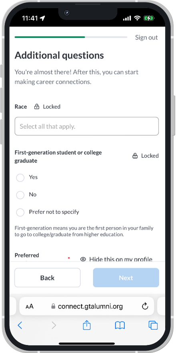Click the green progress bar
This screenshot has width=176, height=353.
tap(50, 37)
